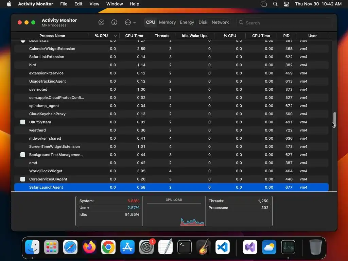Viewport: 348px width, 261px height.
Task: Switch to the Memory tab
Action: pyautogui.click(x=167, y=22)
